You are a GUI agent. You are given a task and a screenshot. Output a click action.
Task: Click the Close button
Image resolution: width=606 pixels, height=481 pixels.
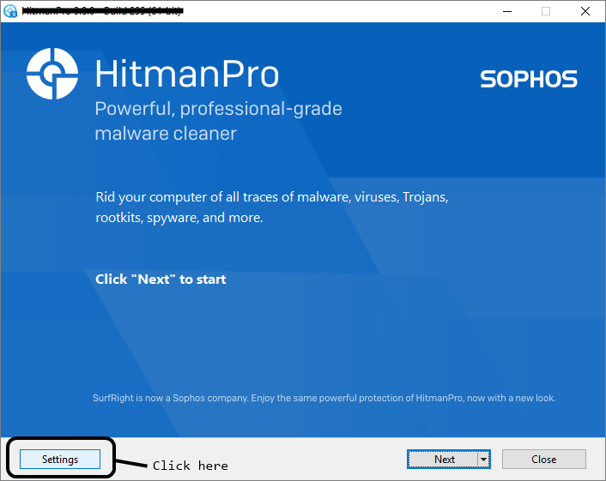tap(544, 459)
